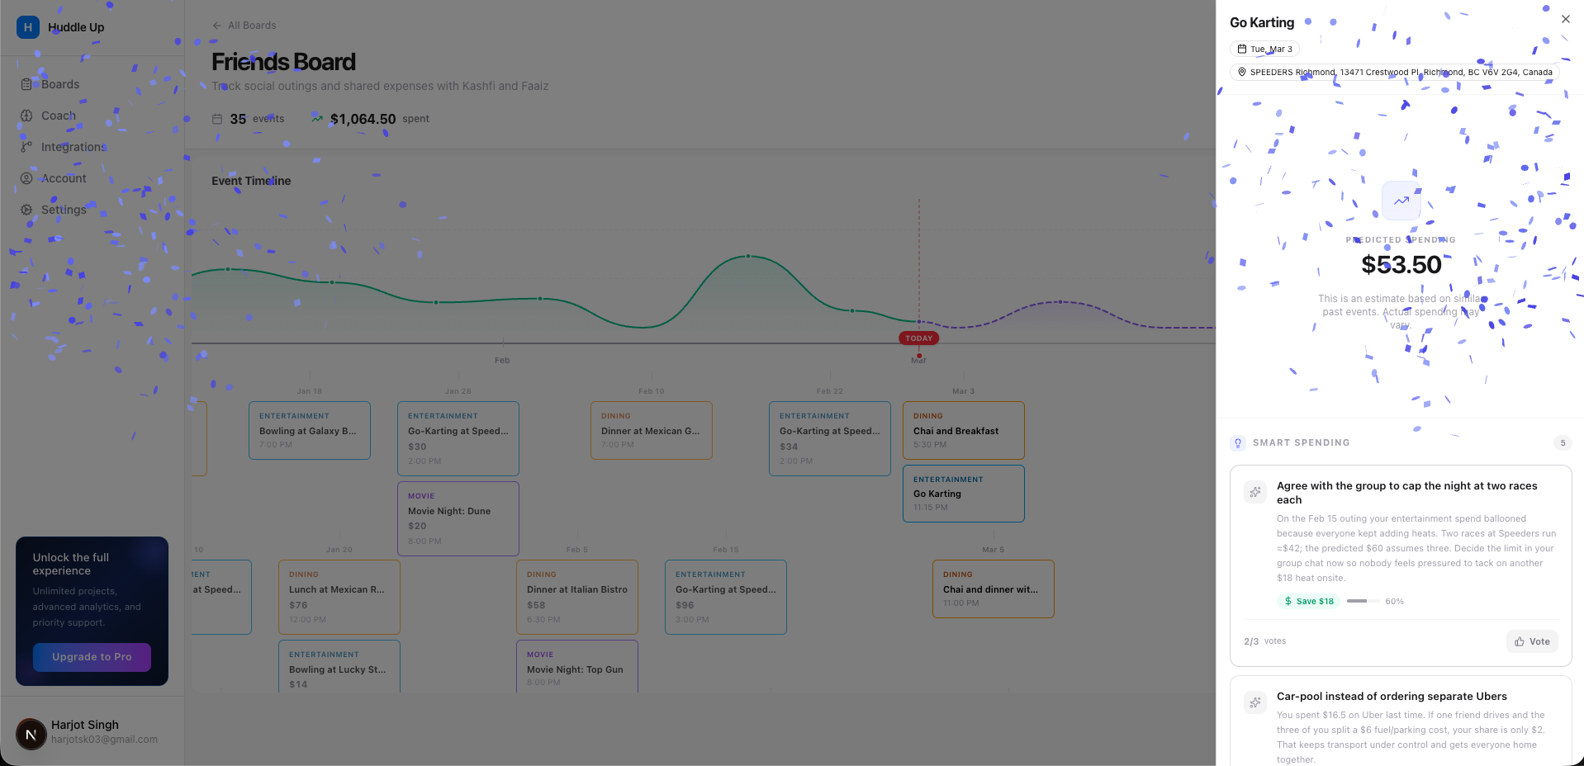This screenshot has height=766, width=1584.
Task: Click the Integrations branch icon
Action: pyautogui.click(x=26, y=147)
